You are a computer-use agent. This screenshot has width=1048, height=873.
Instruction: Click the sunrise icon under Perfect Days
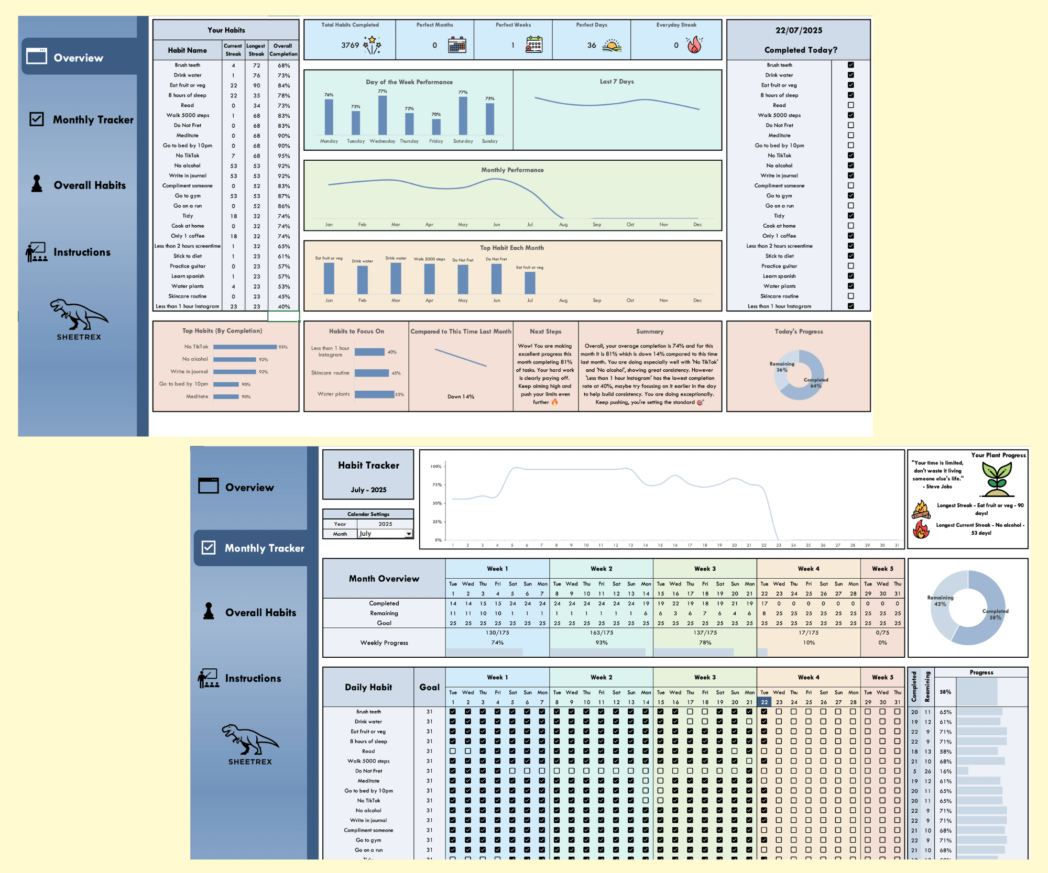(612, 46)
